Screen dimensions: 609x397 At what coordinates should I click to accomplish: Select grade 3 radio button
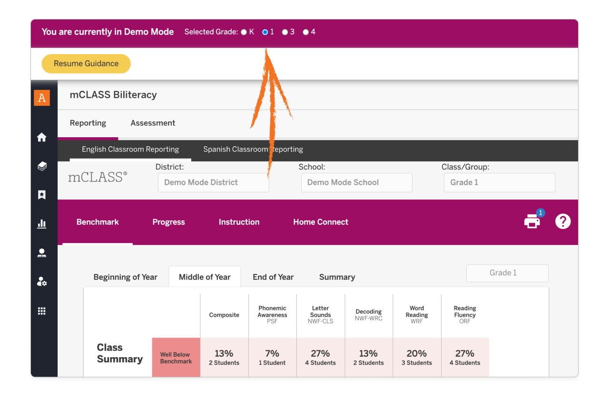point(285,32)
